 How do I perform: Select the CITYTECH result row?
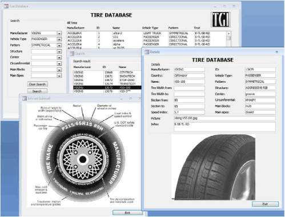107,73
